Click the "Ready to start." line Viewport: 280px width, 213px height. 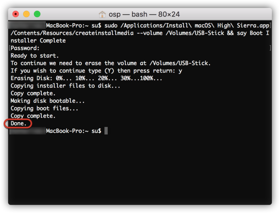[x=34, y=56]
